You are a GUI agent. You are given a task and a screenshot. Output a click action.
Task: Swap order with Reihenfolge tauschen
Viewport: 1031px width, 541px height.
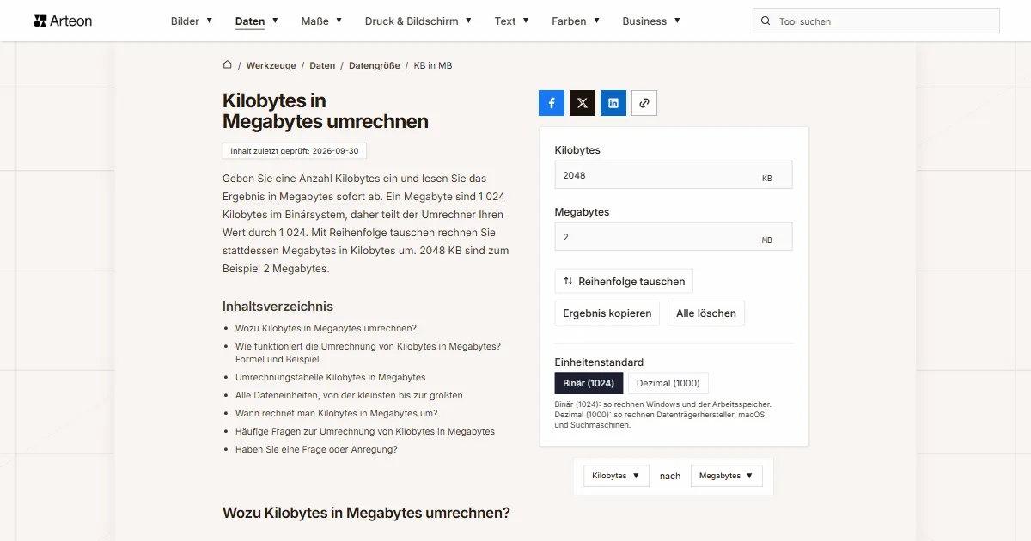click(624, 281)
